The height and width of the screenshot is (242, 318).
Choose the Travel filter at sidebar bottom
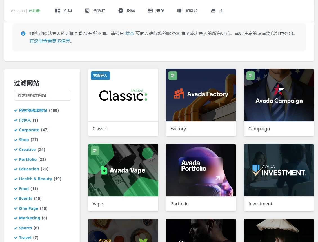[x=25, y=237]
